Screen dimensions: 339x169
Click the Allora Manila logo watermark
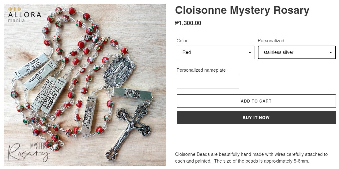(x=24, y=15)
